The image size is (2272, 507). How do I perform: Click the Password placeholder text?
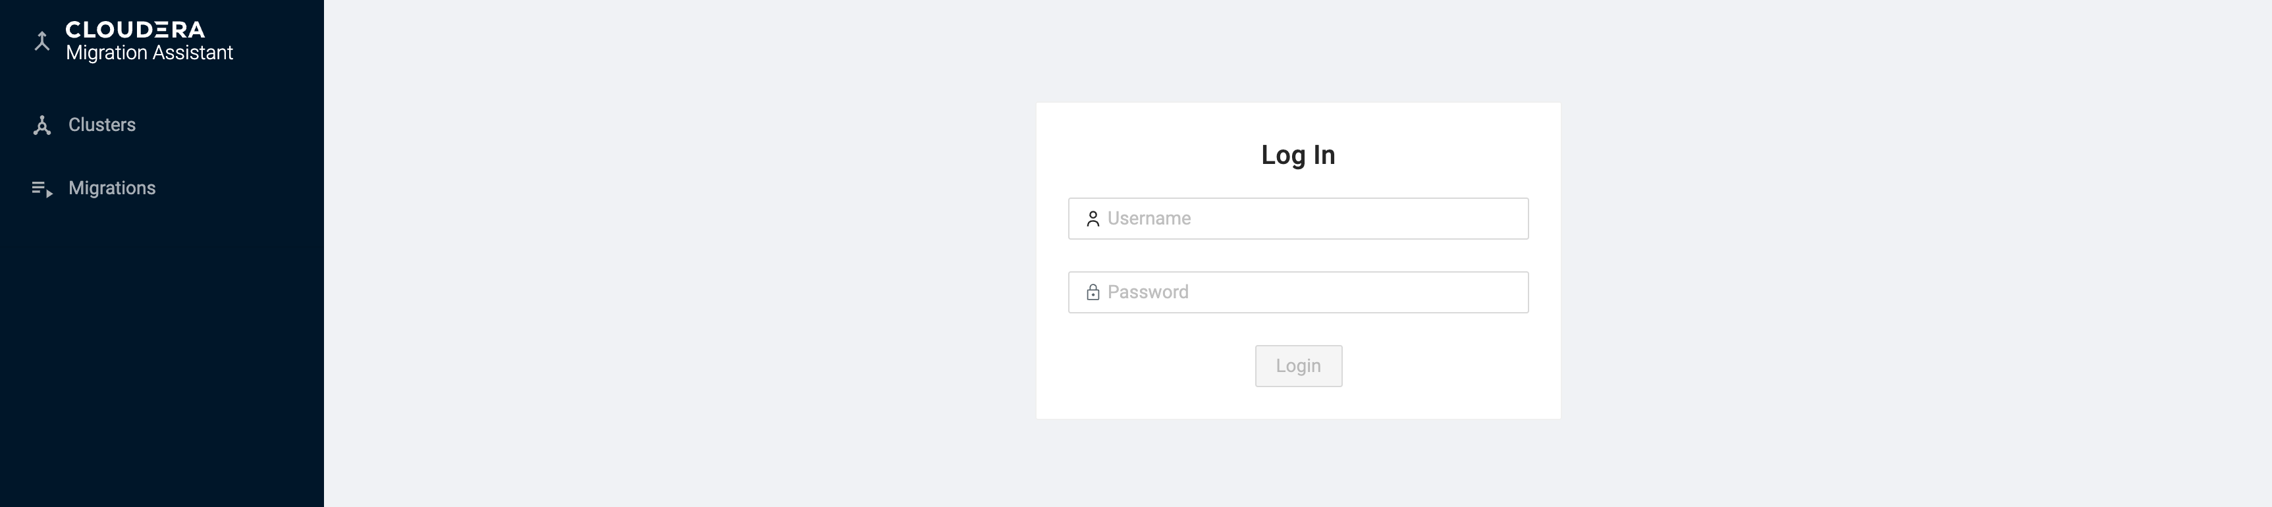[x=1147, y=292]
